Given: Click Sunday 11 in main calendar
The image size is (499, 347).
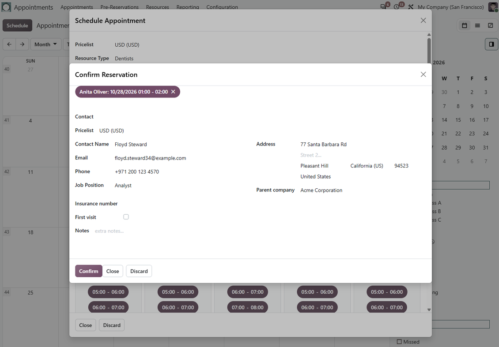Looking at the screenshot, I should 30,172.
